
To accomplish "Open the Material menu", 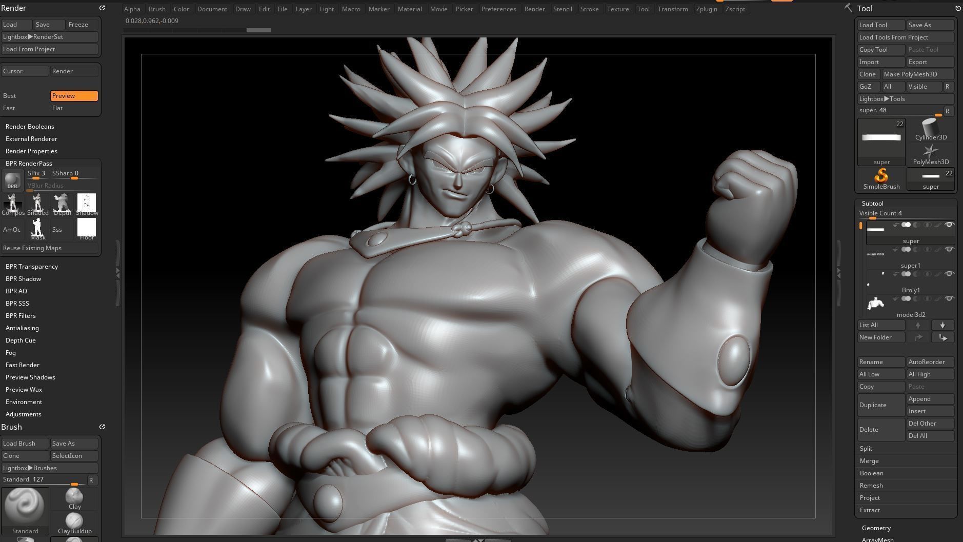I will pos(410,9).
